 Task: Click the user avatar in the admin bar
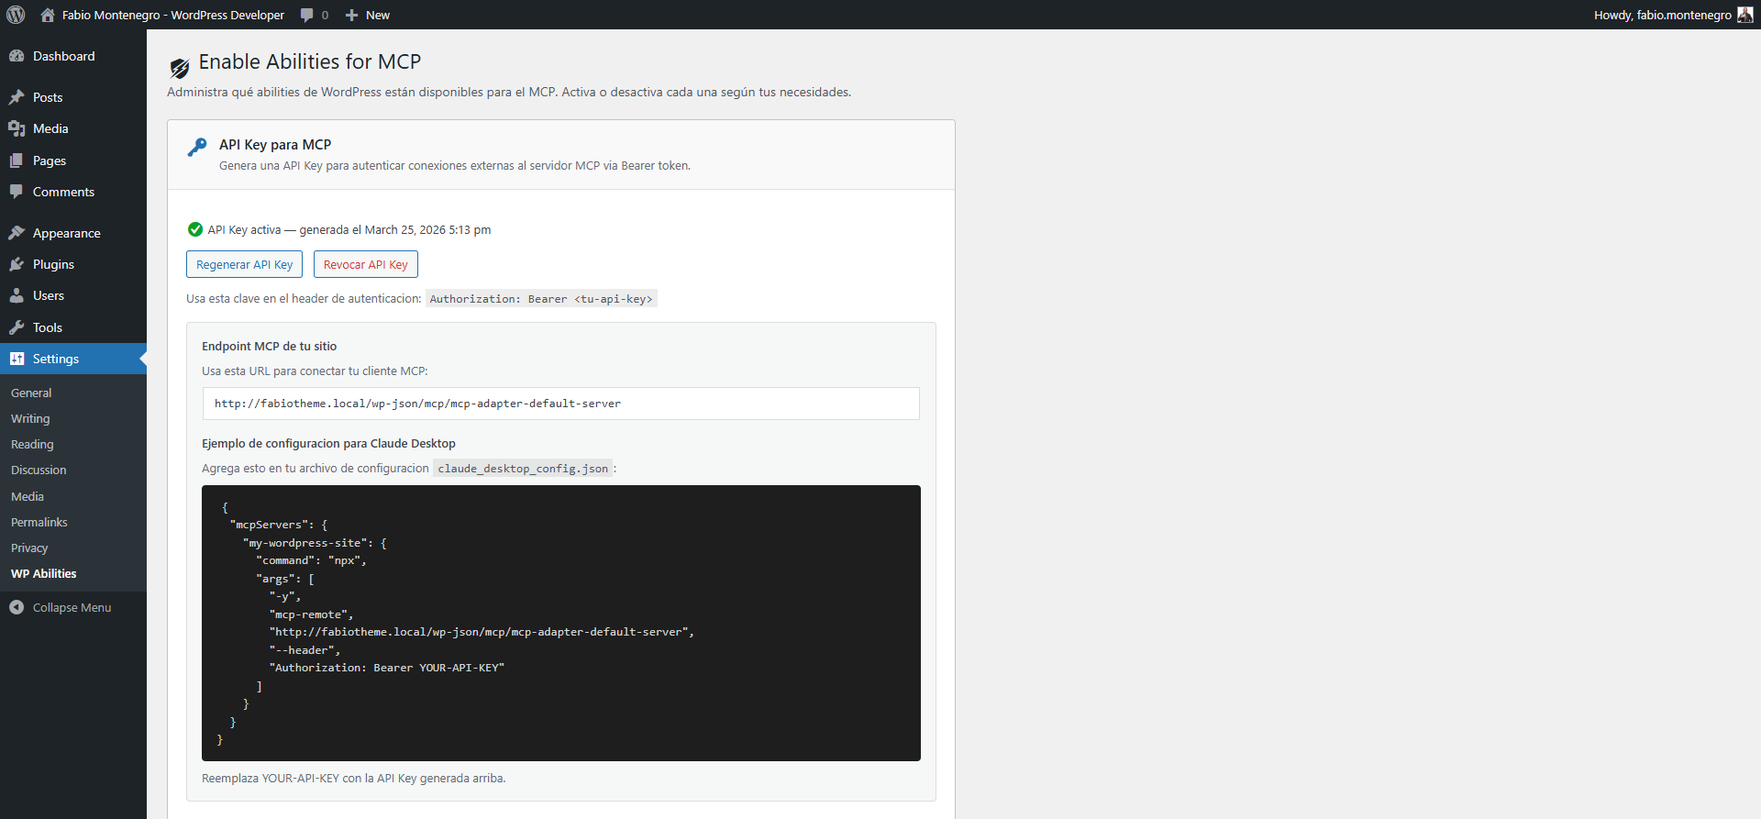tap(1745, 15)
